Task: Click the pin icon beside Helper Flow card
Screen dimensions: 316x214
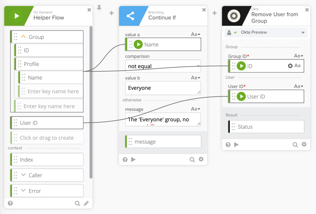Action: (99, 9)
